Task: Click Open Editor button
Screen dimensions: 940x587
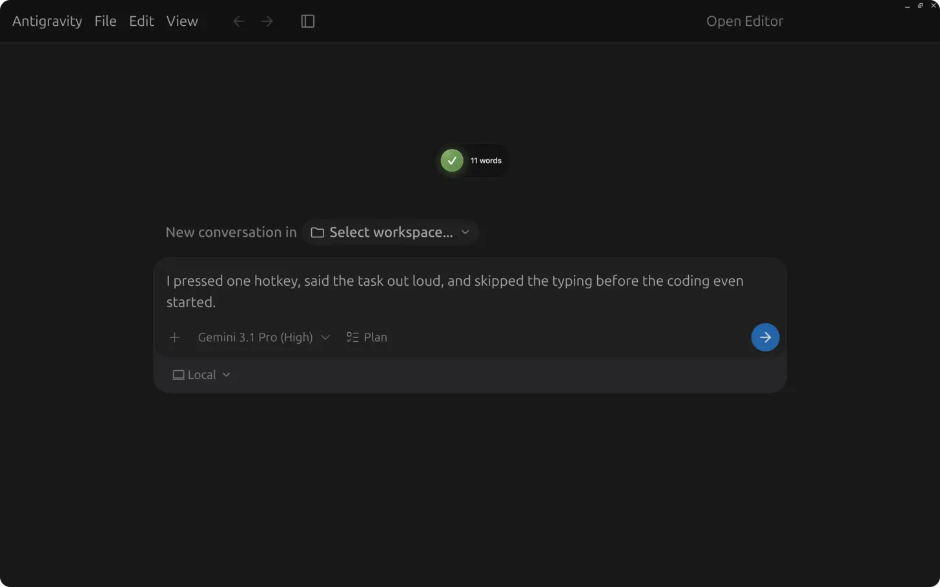Action: pos(744,21)
